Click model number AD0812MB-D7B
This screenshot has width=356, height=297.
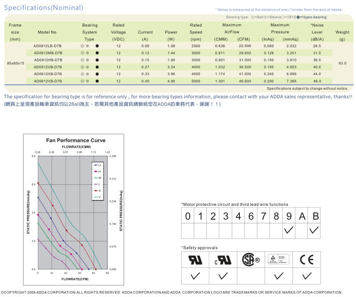tap(48, 53)
